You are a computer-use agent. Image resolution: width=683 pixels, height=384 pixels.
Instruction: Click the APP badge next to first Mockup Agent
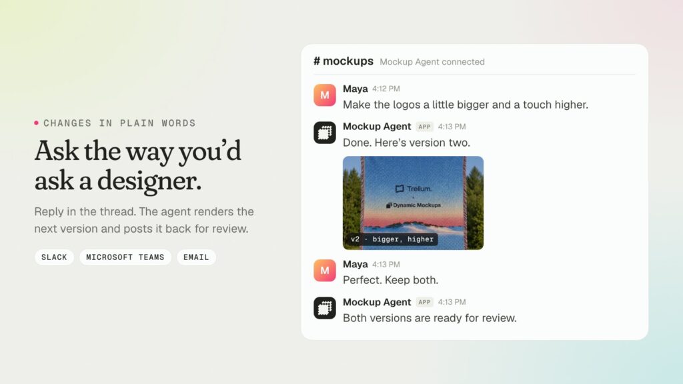tap(424, 127)
